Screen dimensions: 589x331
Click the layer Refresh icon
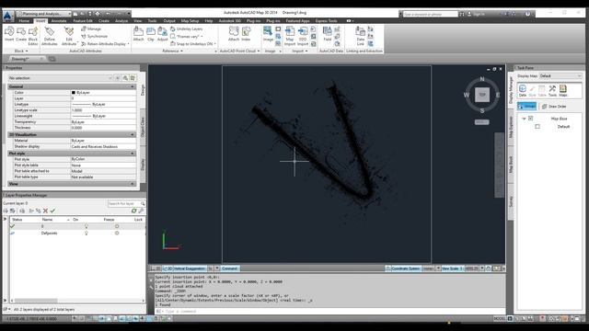[x=134, y=211]
